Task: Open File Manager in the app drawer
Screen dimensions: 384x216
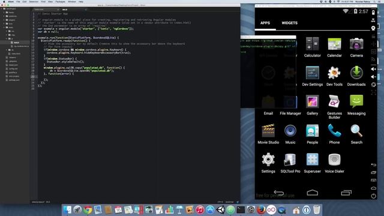Action: (x=290, y=105)
